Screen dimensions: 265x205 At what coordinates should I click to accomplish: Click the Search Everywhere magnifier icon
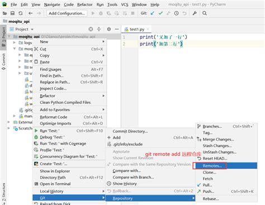tap(205, 13)
